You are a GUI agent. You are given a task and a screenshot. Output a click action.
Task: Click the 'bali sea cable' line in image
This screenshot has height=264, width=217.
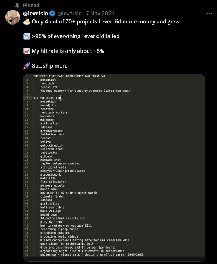52,207
